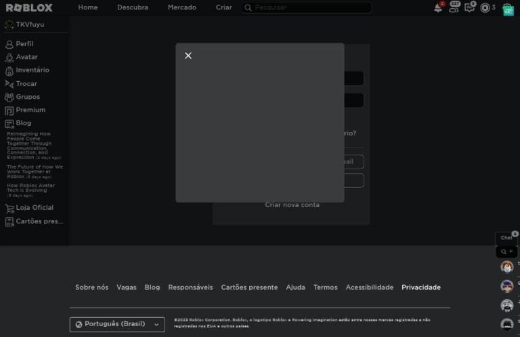Click the Roblox logo
520x337 pixels.
click(29, 8)
